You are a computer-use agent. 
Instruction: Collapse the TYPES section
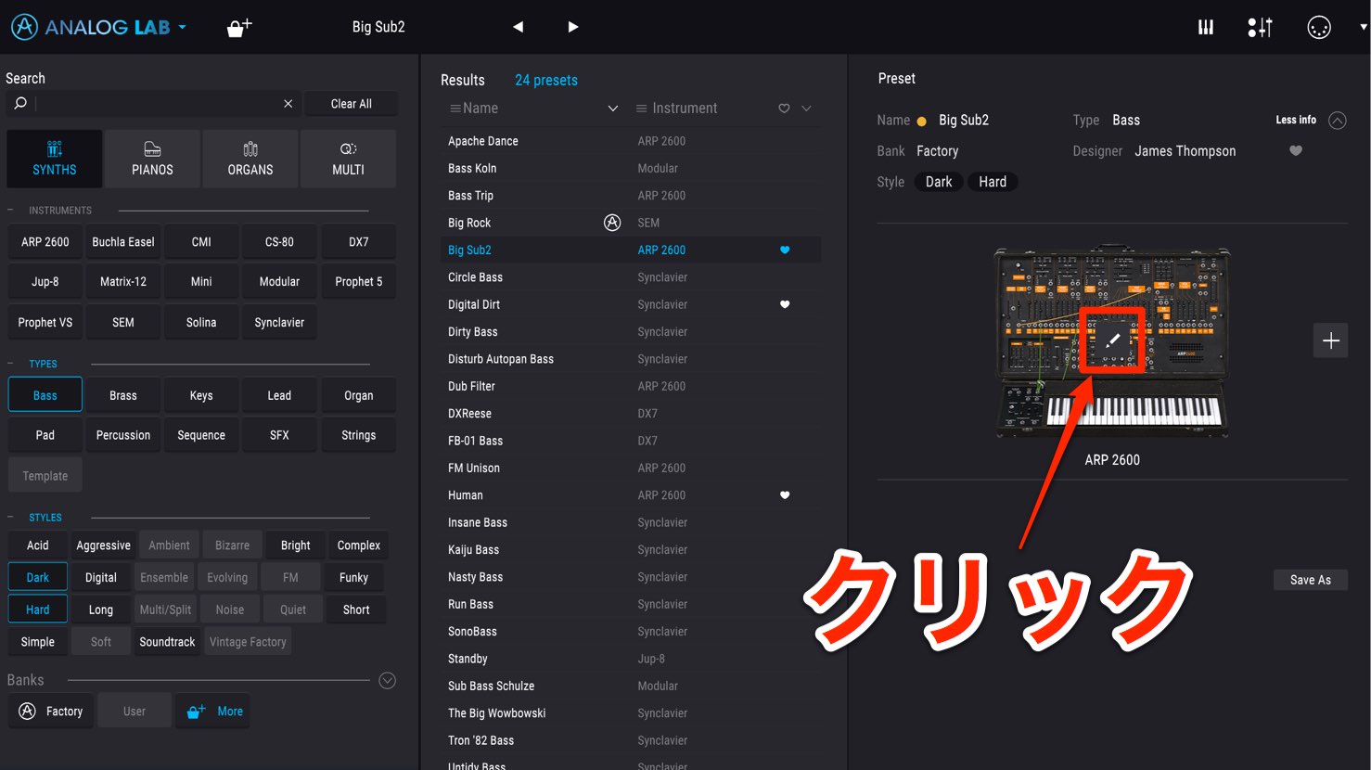(10, 364)
